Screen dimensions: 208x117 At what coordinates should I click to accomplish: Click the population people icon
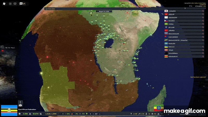(x=30, y=114)
